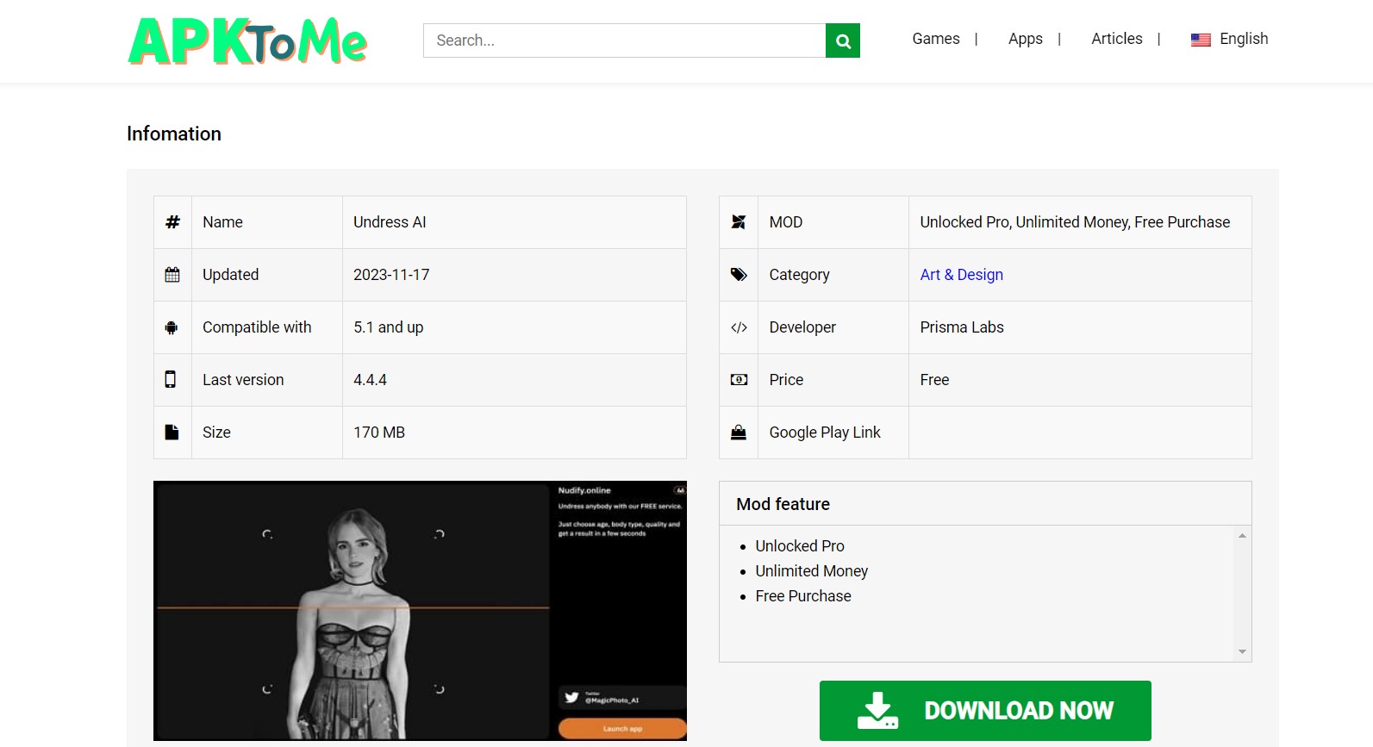Click the calendar icon beside Updated
This screenshot has width=1373, height=747.
[172, 275]
